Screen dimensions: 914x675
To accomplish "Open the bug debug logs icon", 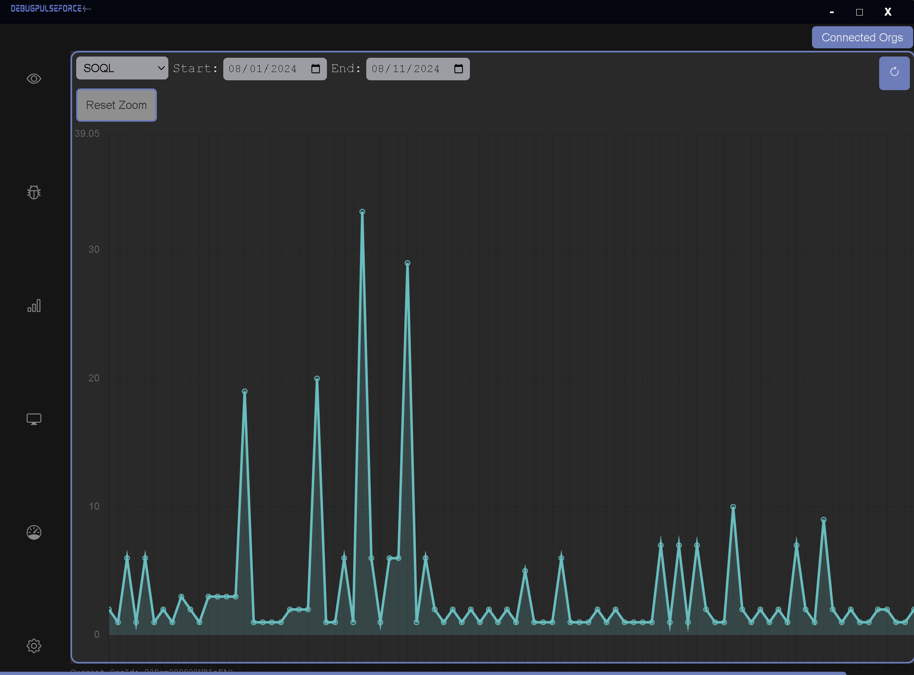I will point(34,192).
